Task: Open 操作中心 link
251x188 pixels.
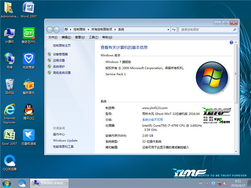Action: [59, 134]
